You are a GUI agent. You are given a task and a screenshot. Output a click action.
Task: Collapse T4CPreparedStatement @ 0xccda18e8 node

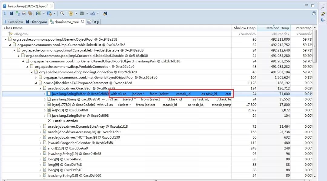pos(36,83)
